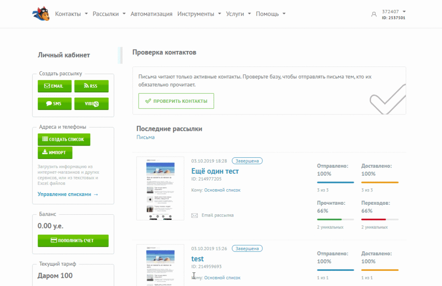Click the Прочитано green progress bar
Image resolution: width=442 pixels, height=286 pixels.
335,219
